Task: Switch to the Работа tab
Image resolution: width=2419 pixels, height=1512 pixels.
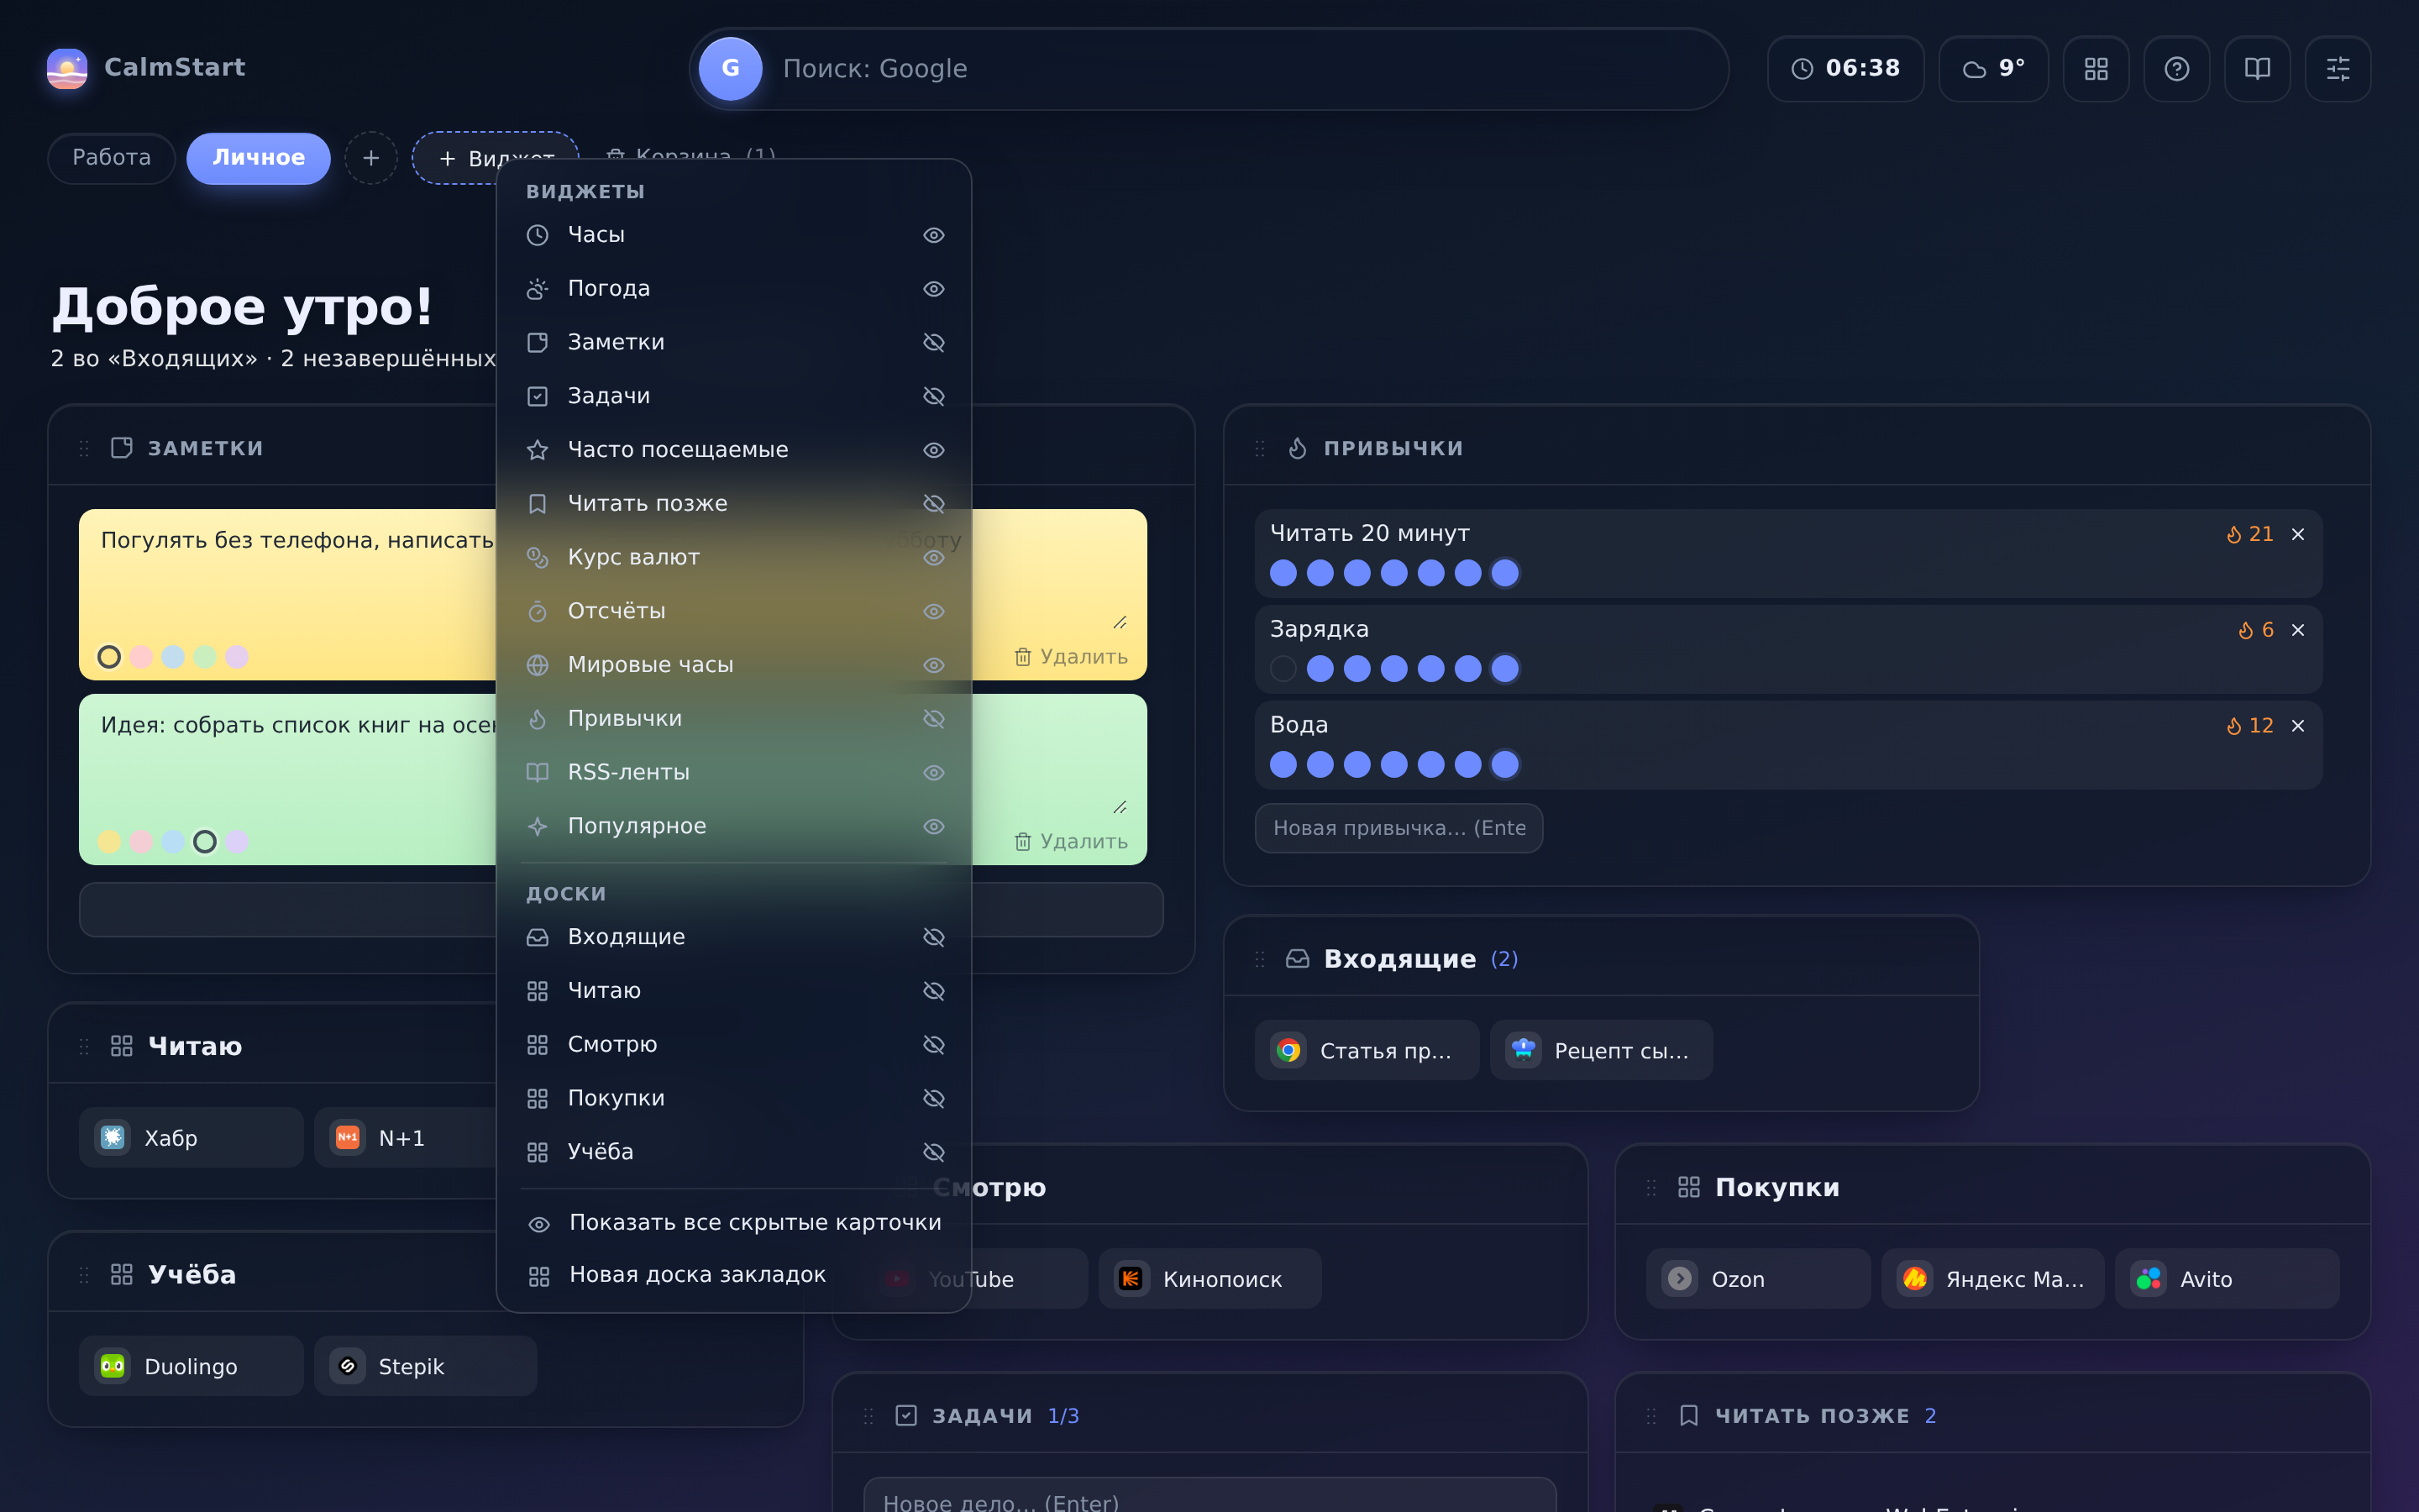Action: (x=111, y=158)
